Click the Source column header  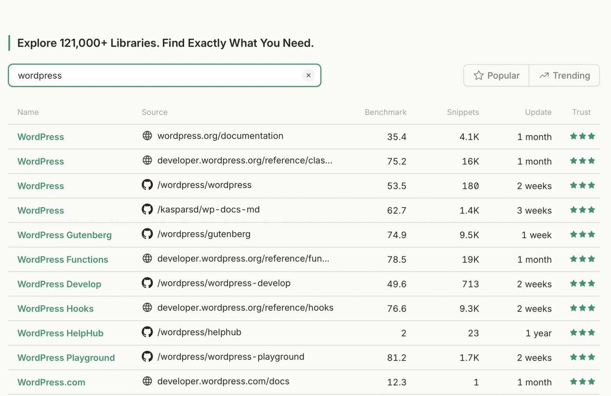point(155,112)
